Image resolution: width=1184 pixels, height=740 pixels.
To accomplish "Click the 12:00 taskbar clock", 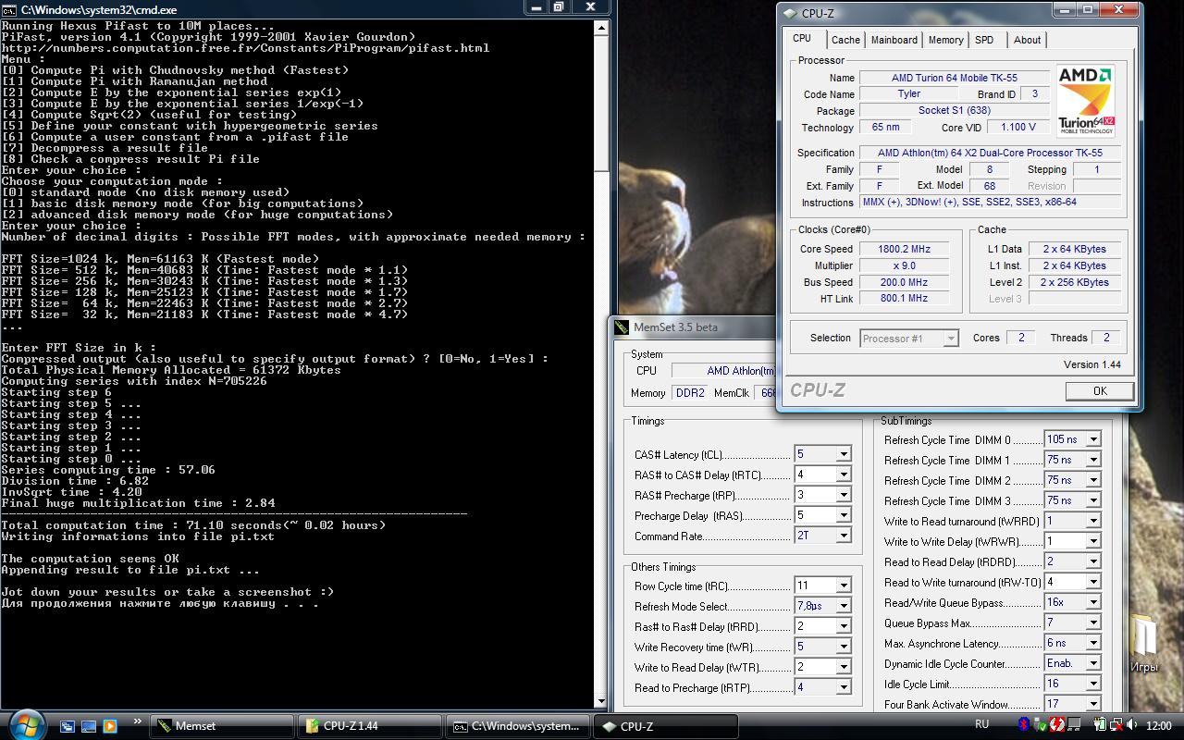I will (x=1158, y=725).
